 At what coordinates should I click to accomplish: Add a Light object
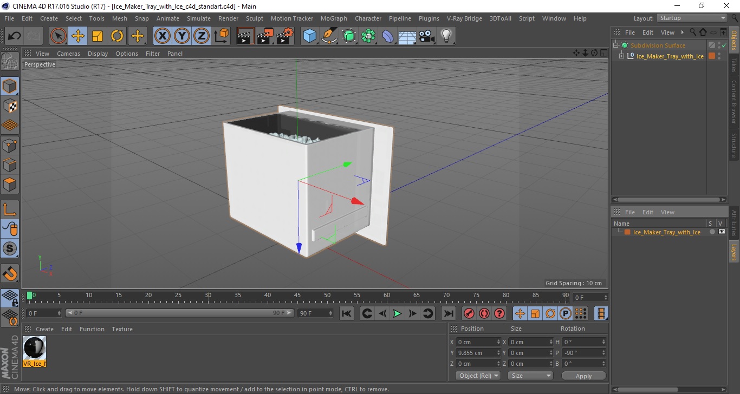point(446,36)
